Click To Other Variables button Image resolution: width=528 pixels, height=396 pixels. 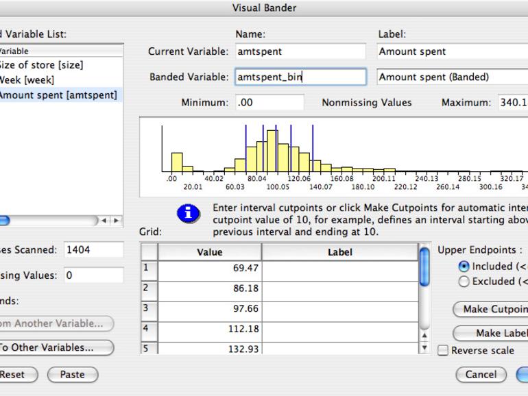click(x=56, y=347)
